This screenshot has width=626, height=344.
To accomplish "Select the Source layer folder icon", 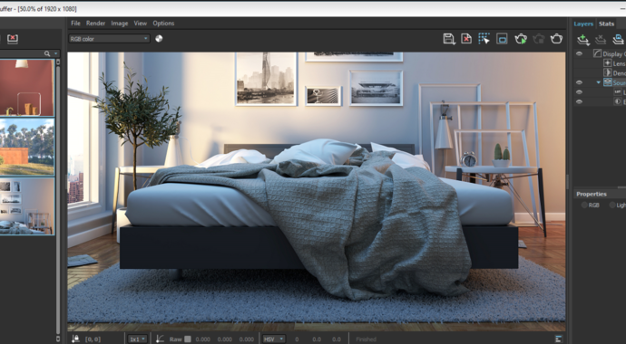I will coord(607,82).
